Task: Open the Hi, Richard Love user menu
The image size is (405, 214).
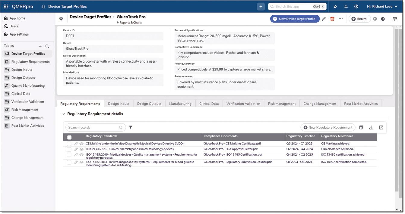Action: (x=382, y=6)
